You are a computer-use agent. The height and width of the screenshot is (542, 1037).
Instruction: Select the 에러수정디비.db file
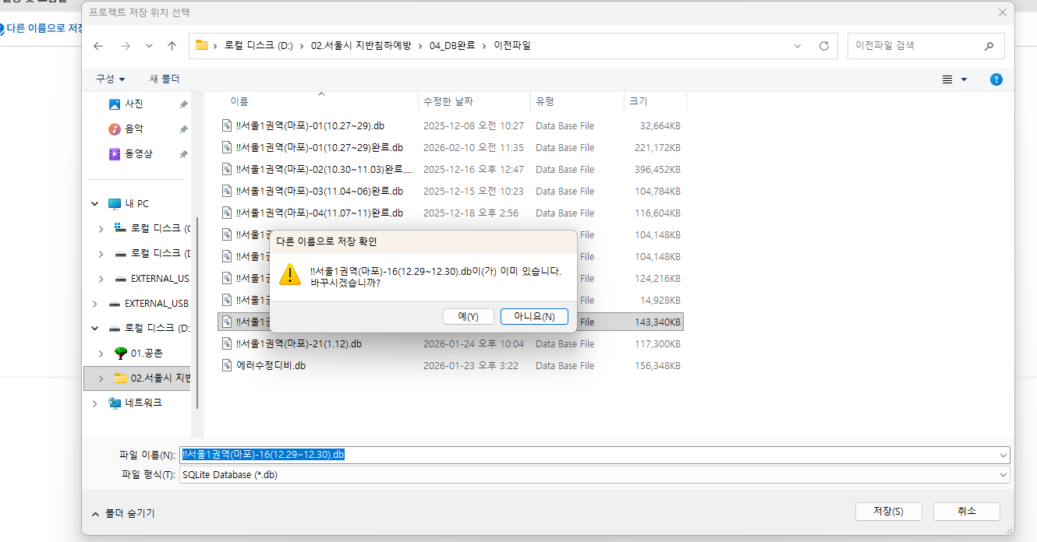pyautogui.click(x=271, y=366)
